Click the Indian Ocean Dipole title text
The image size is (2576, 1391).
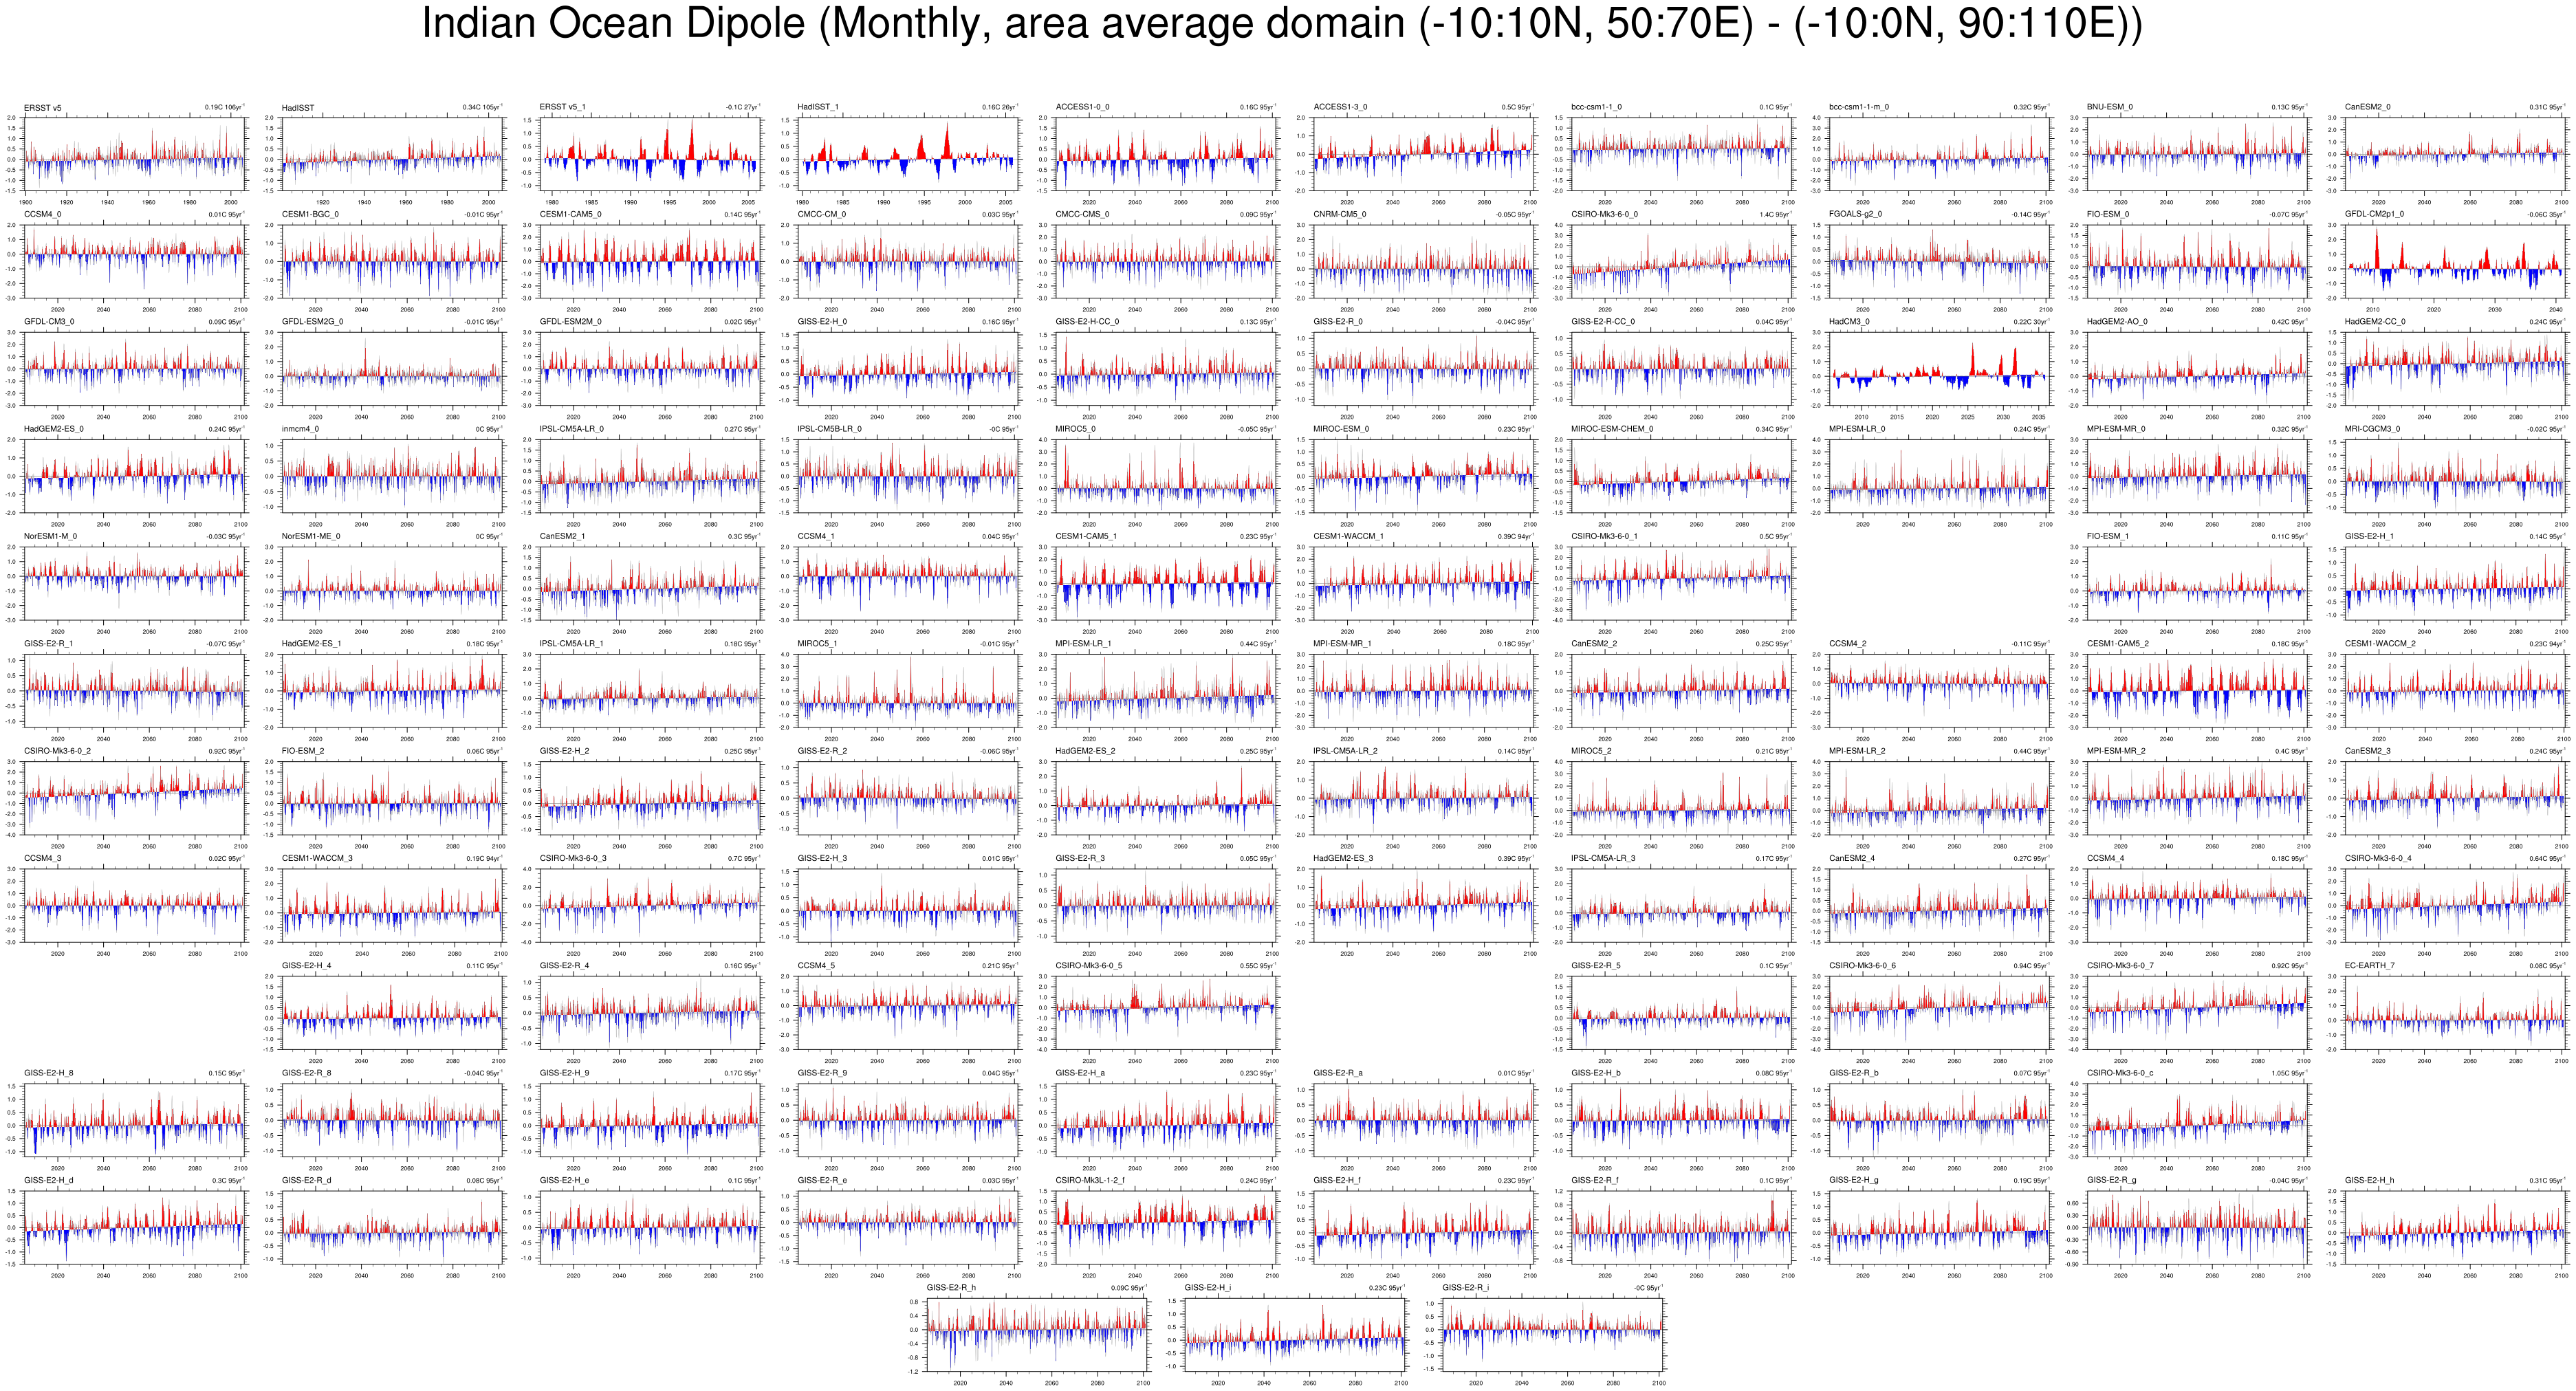click(x=1282, y=24)
